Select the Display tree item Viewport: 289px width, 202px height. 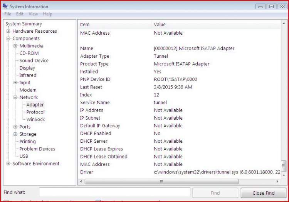click(x=27, y=68)
